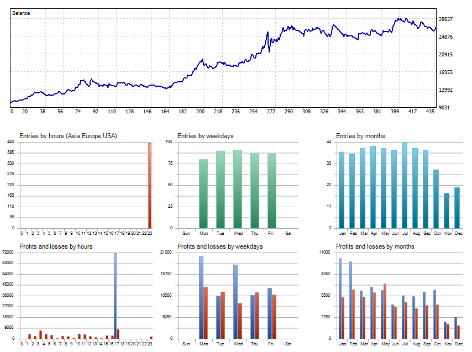Select the red Monday loss bar by weekdays
Viewport: 472px width, 352px height.
pos(206,313)
